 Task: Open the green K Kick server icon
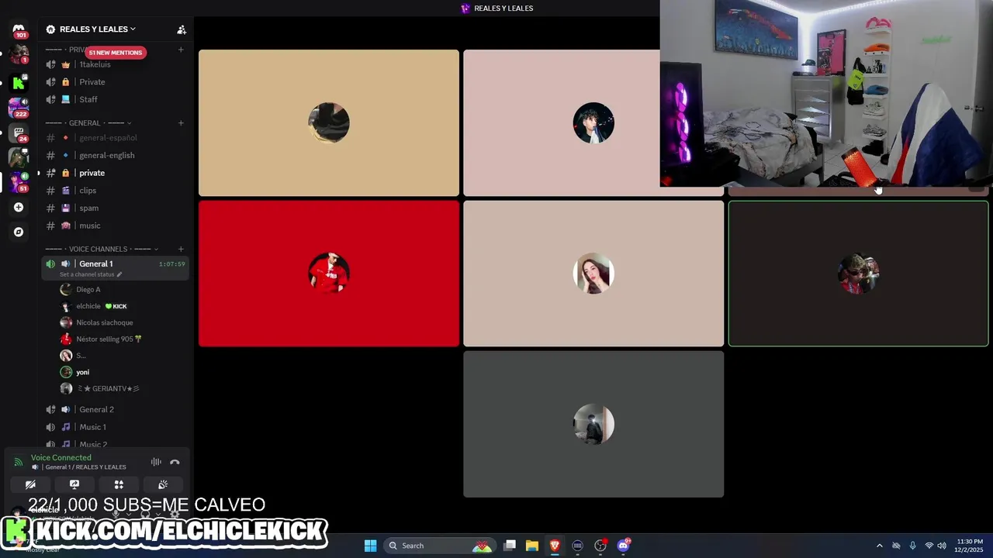click(x=19, y=83)
